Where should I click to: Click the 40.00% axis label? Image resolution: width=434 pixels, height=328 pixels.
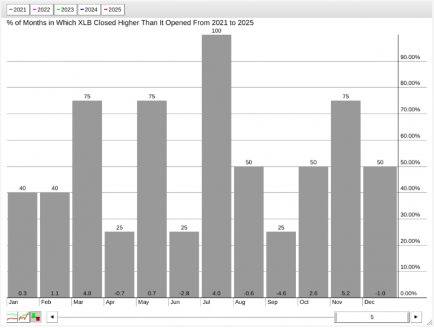410,188
